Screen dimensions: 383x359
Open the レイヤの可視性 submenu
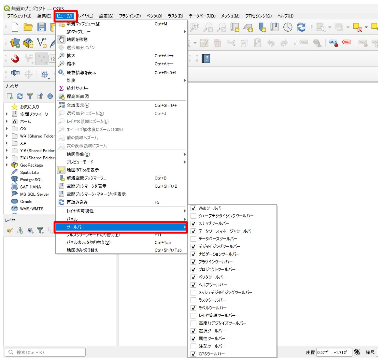tap(121, 211)
